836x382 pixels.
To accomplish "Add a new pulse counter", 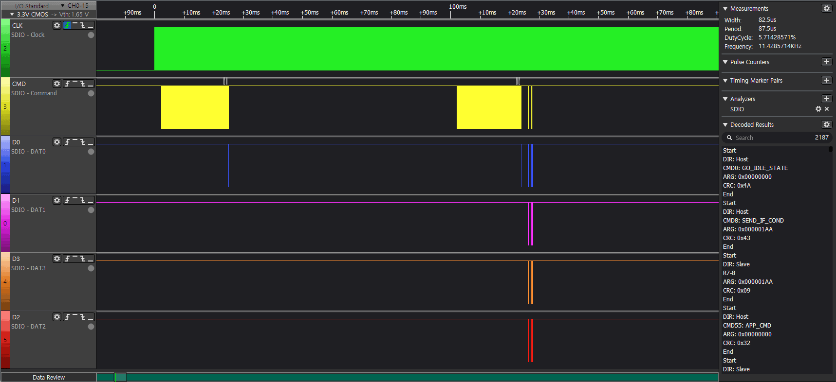I will (x=826, y=62).
